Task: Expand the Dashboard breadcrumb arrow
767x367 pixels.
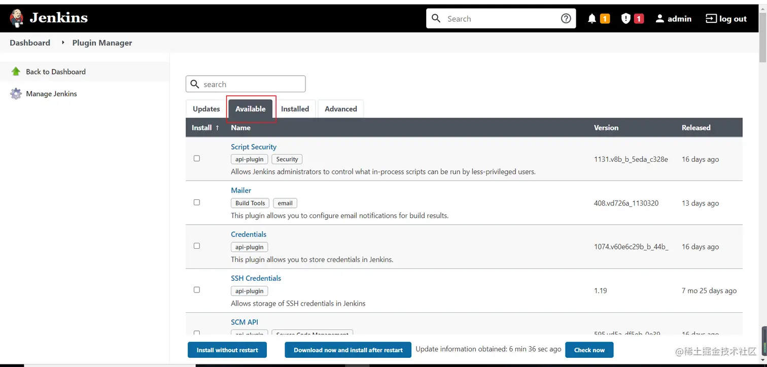Action: pos(63,43)
